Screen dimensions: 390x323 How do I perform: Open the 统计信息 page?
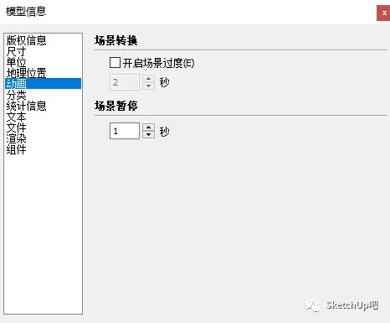point(26,106)
